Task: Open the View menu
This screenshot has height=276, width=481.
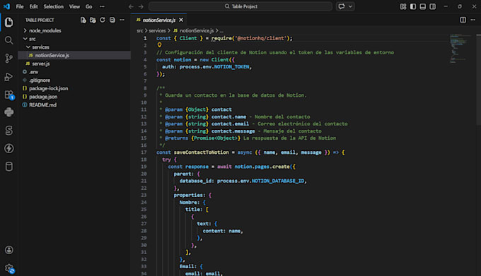Action: click(74, 6)
